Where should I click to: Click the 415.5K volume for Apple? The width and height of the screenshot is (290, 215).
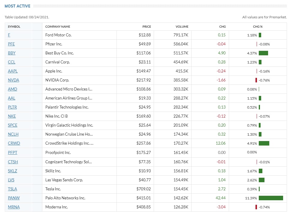click(182, 71)
